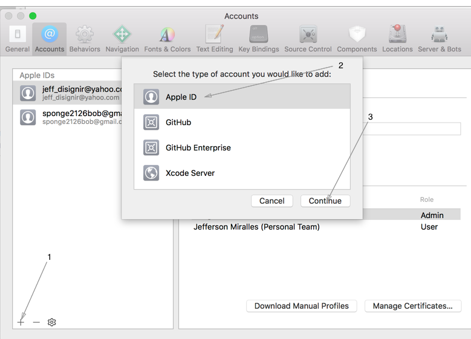Click the GitHub vault icon
The width and height of the screenshot is (471, 339).
[x=151, y=122]
